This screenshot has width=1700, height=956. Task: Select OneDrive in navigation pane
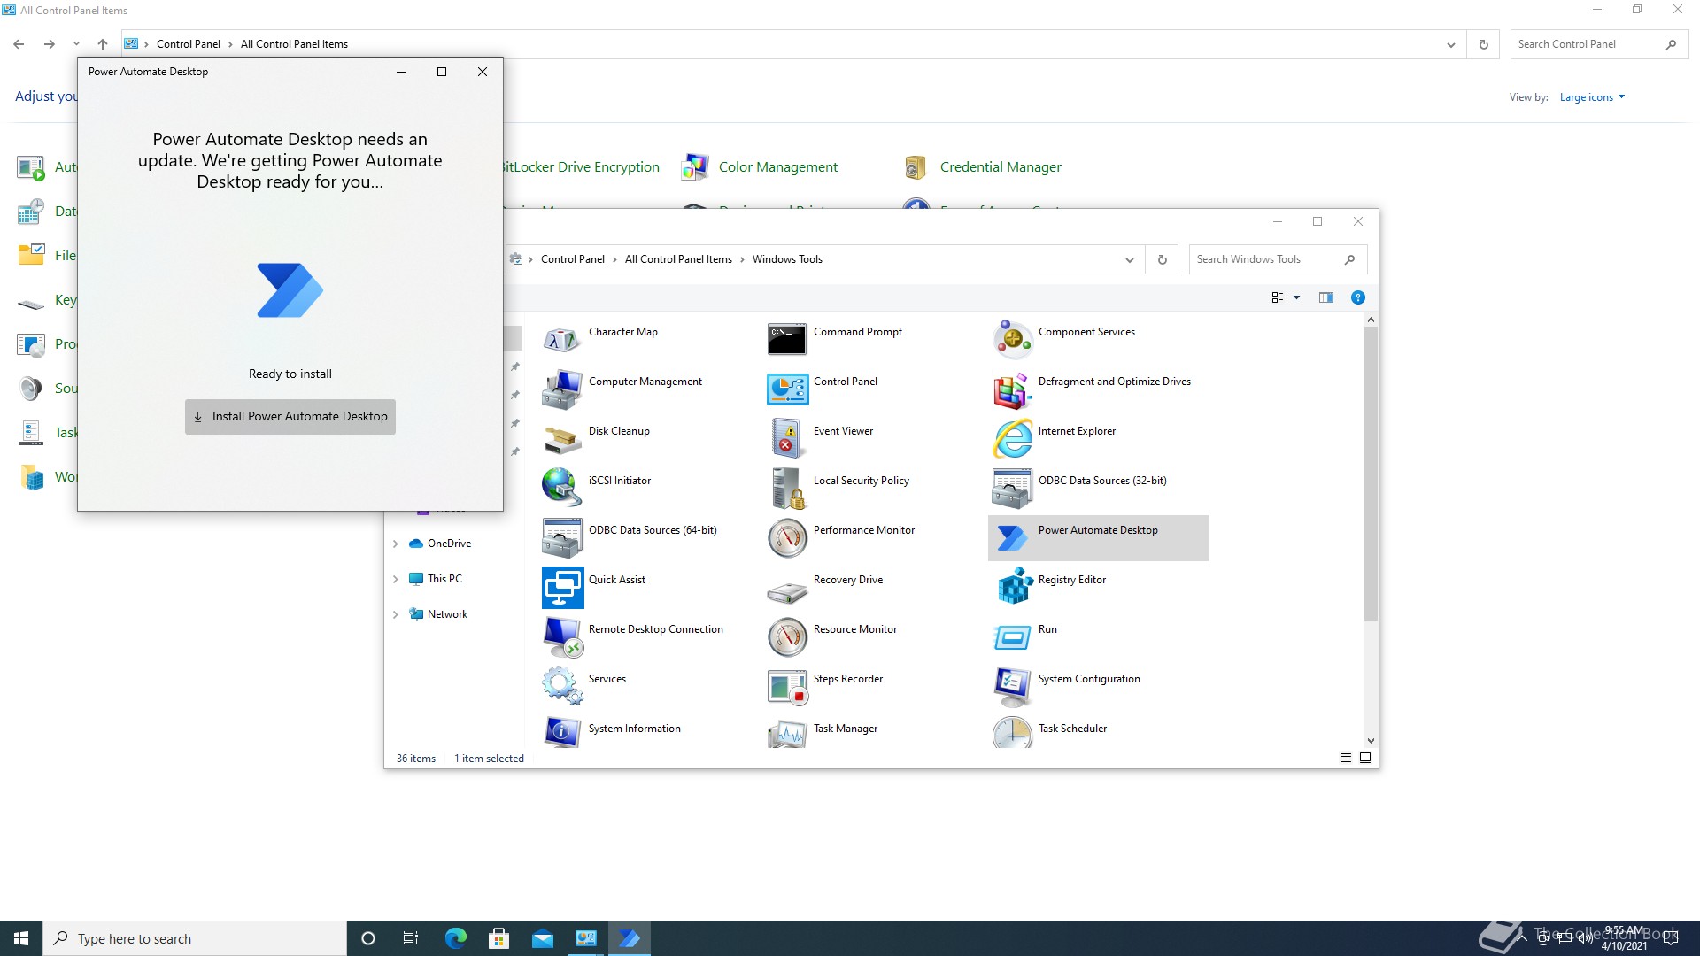point(440,544)
